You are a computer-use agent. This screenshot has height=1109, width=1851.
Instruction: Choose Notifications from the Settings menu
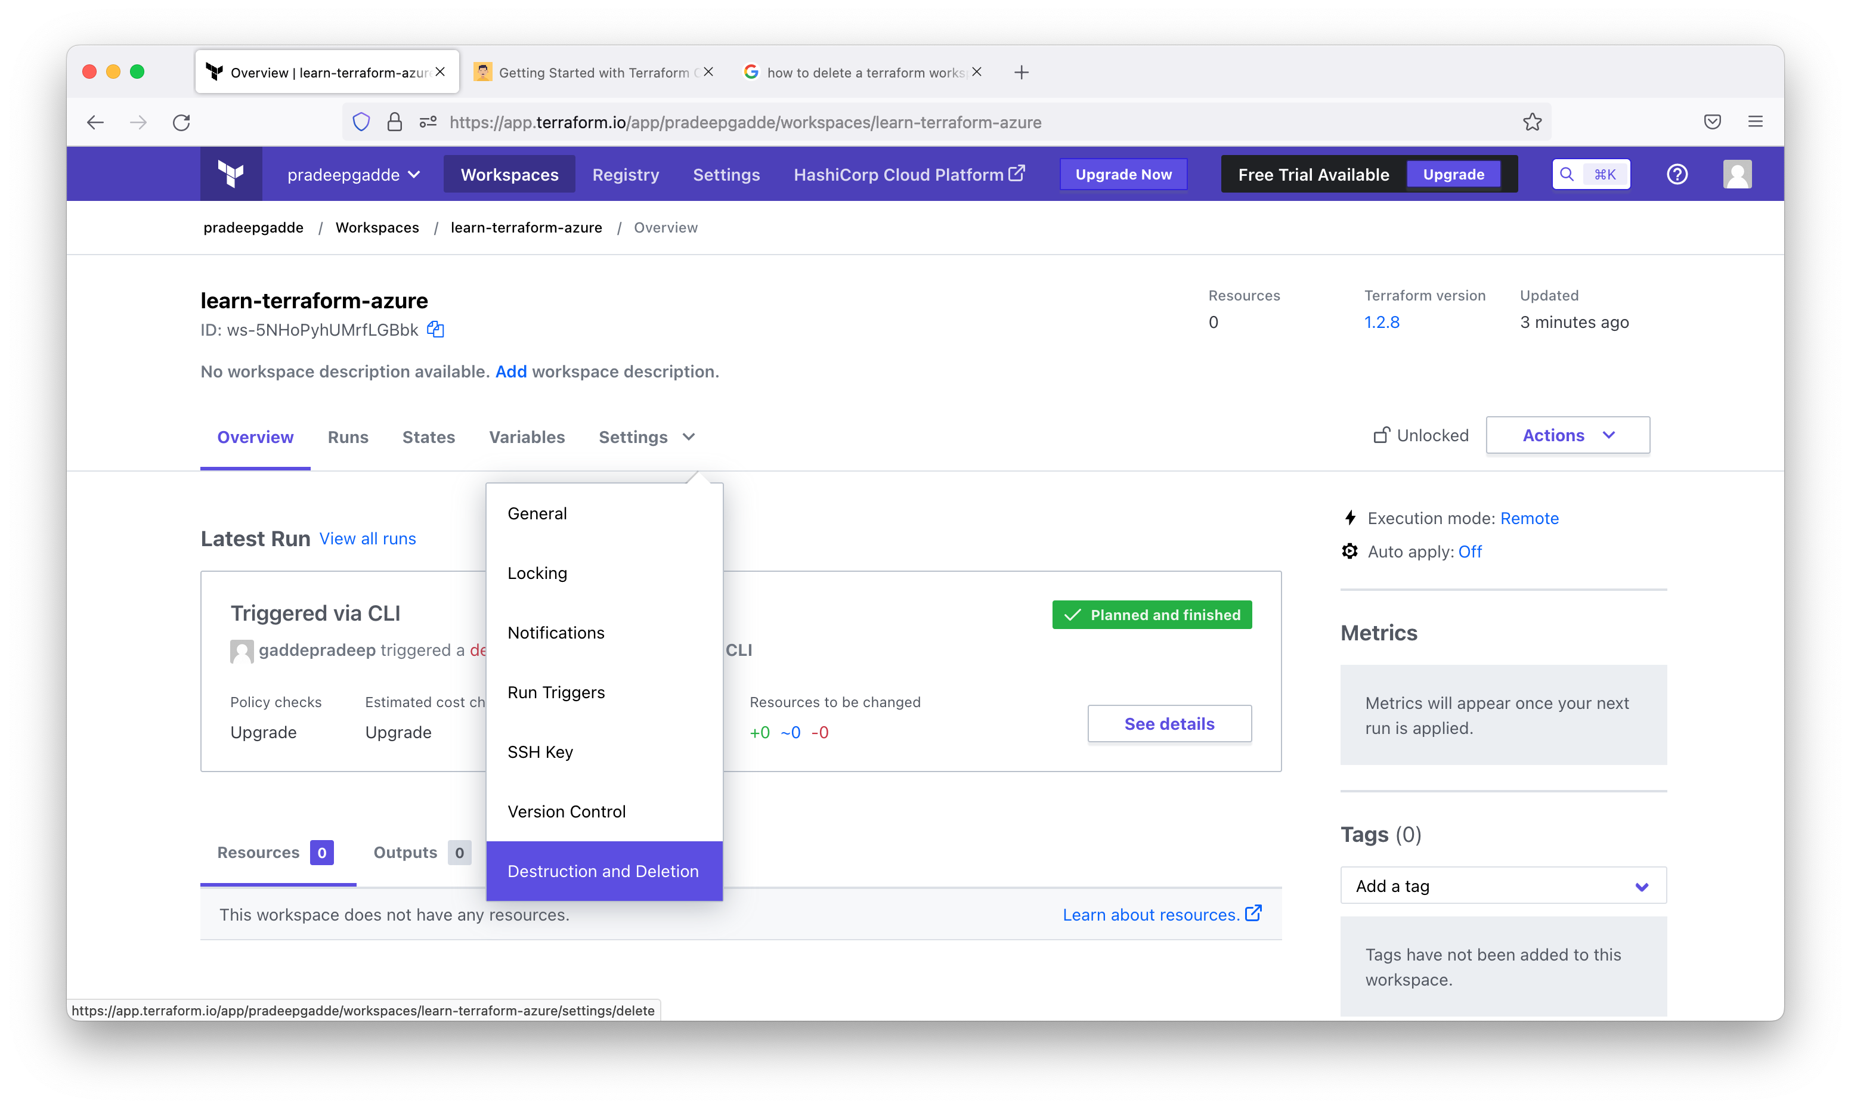[x=604, y=633]
